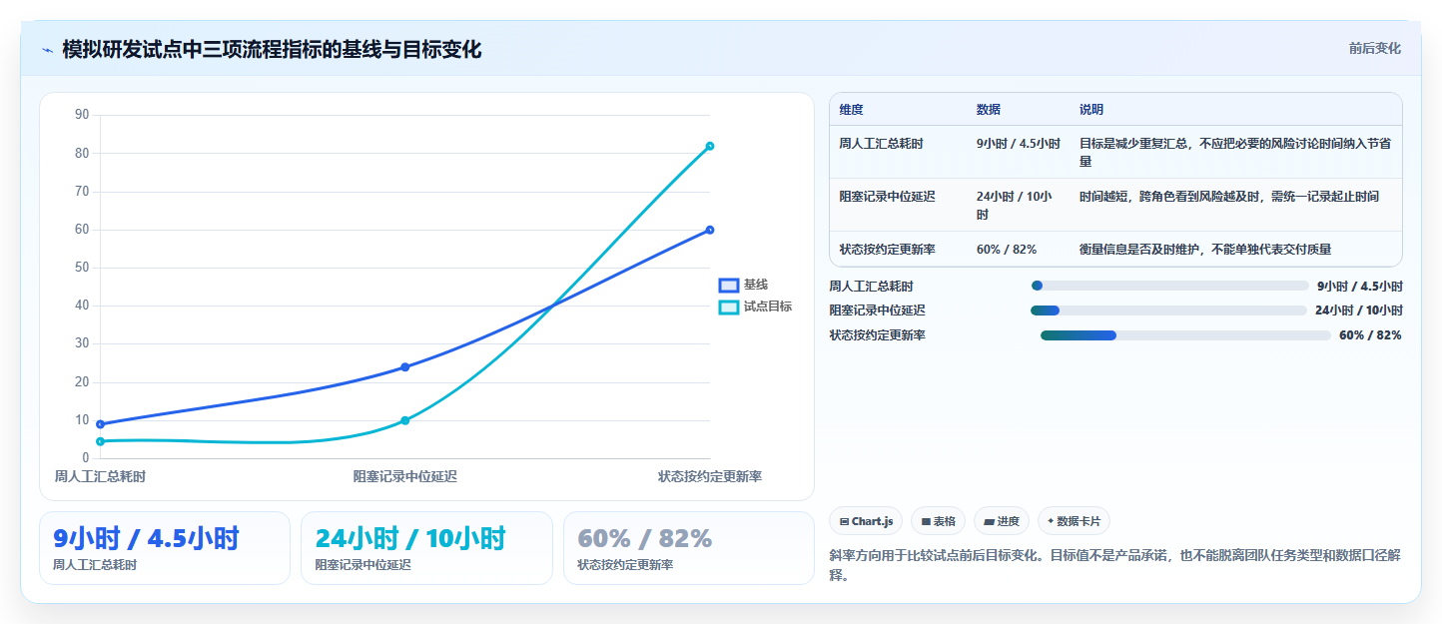Viewport: 1442px width, 624px height.
Task: Click description starting 目标是减少重复汇总
Action: click(1235, 153)
